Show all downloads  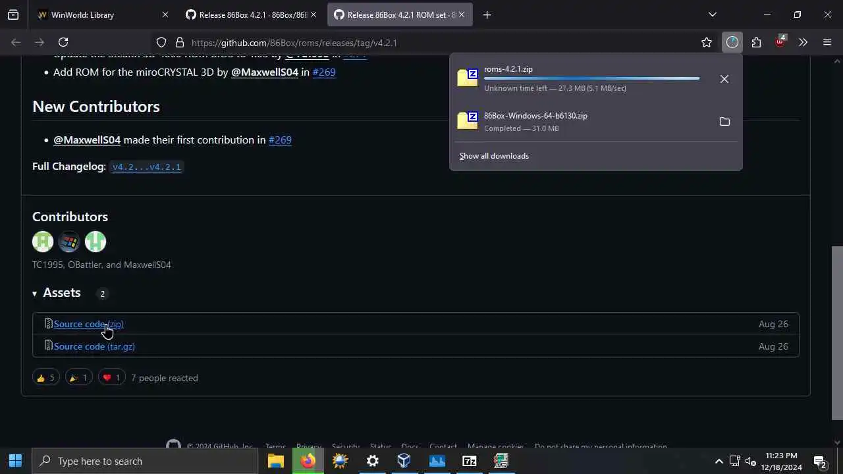494,156
